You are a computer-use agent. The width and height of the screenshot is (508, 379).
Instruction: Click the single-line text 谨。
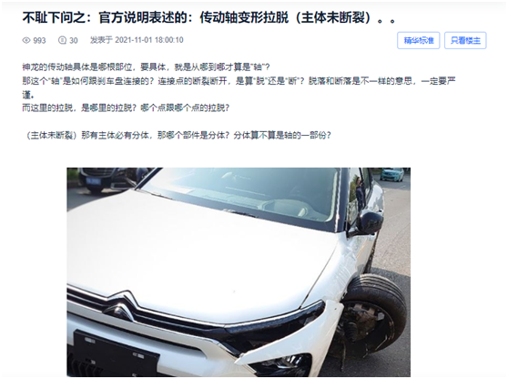coord(28,95)
